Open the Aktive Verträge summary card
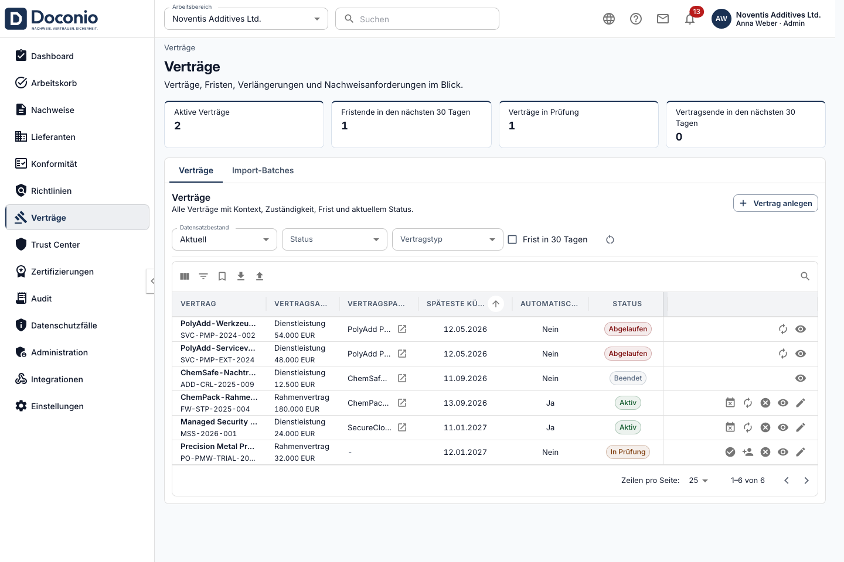The width and height of the screenshot is (844, 562). [x=244, y=124]
